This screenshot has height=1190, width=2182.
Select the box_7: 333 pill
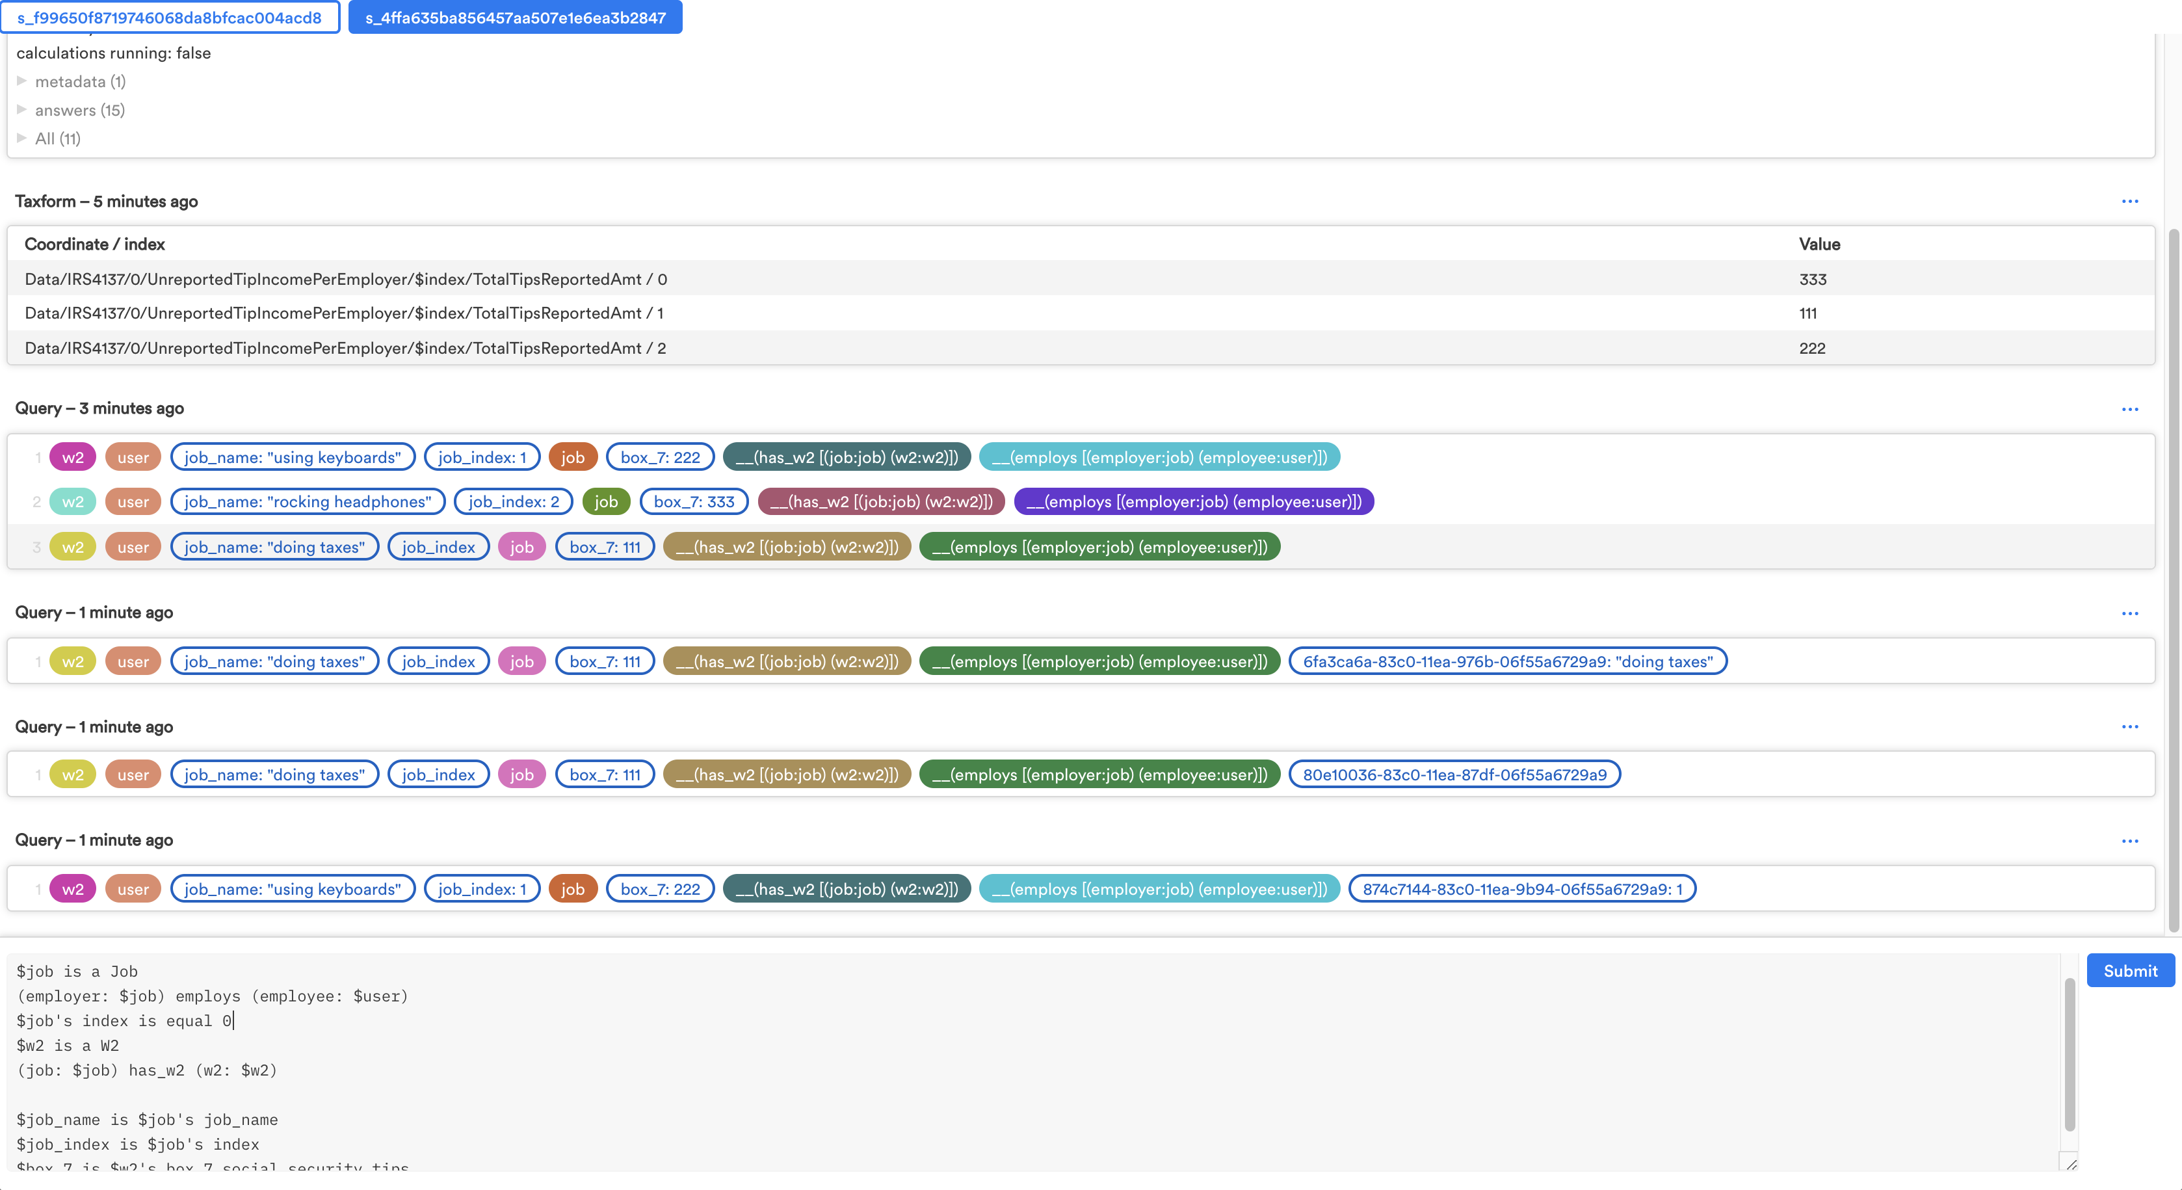694,501
